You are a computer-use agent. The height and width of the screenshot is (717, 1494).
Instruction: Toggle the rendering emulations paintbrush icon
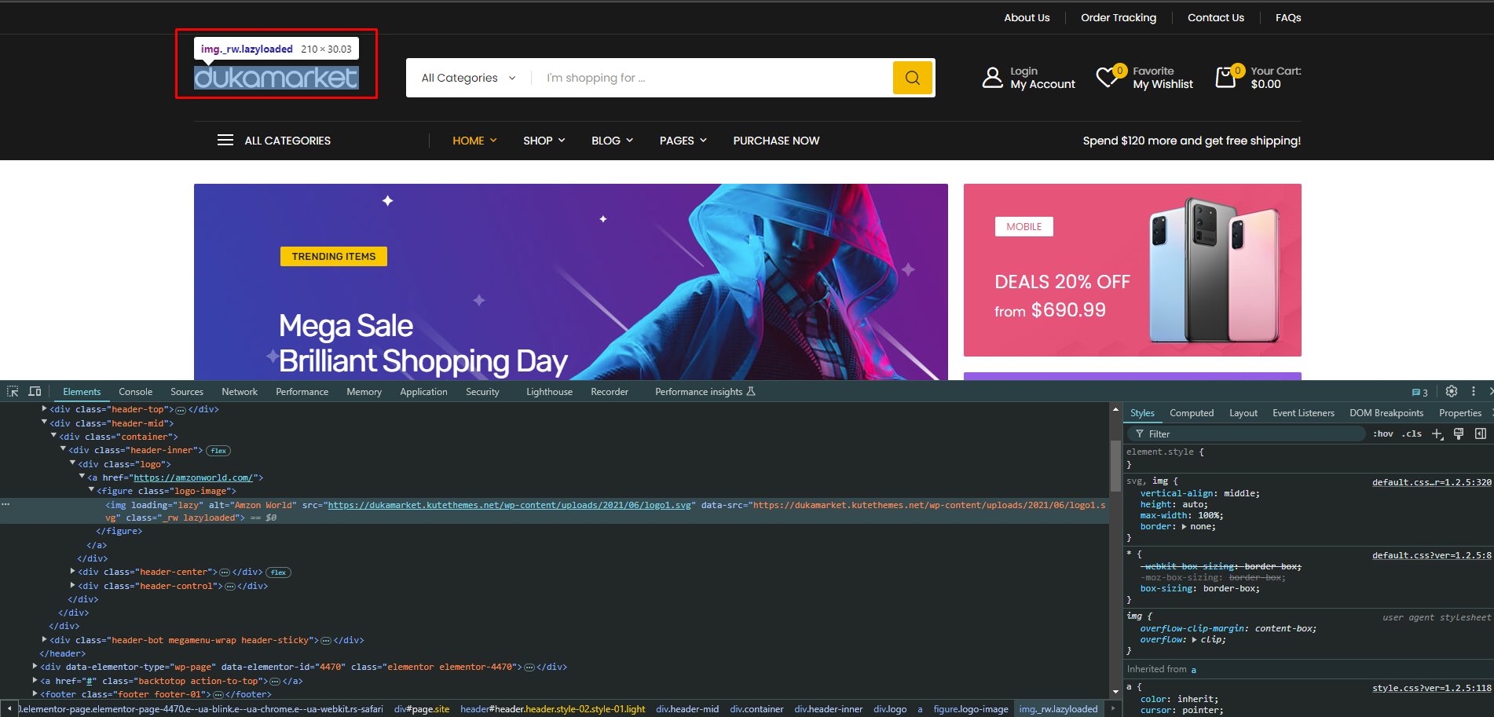1459,433
